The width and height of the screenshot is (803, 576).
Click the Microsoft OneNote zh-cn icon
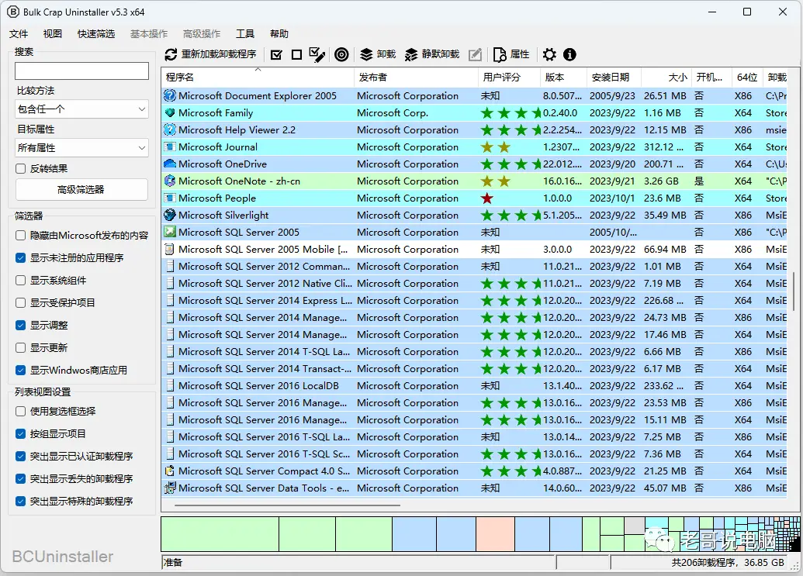(169, 181)
